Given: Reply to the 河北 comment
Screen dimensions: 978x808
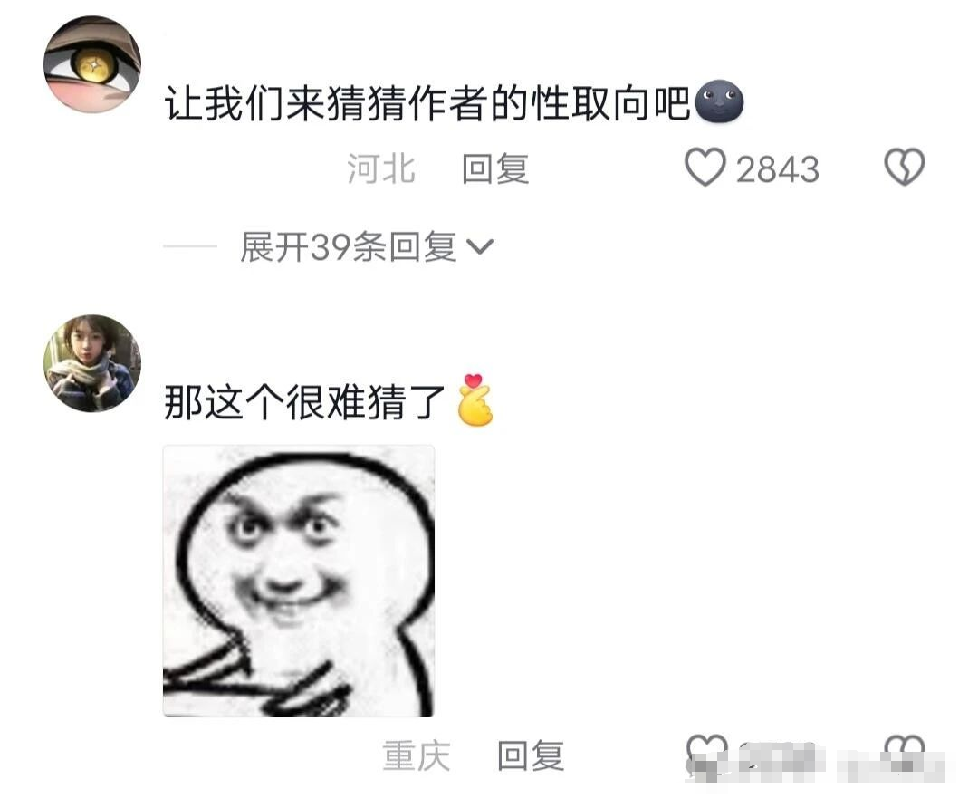Looking at the screenshot, I should pos(495,169).
